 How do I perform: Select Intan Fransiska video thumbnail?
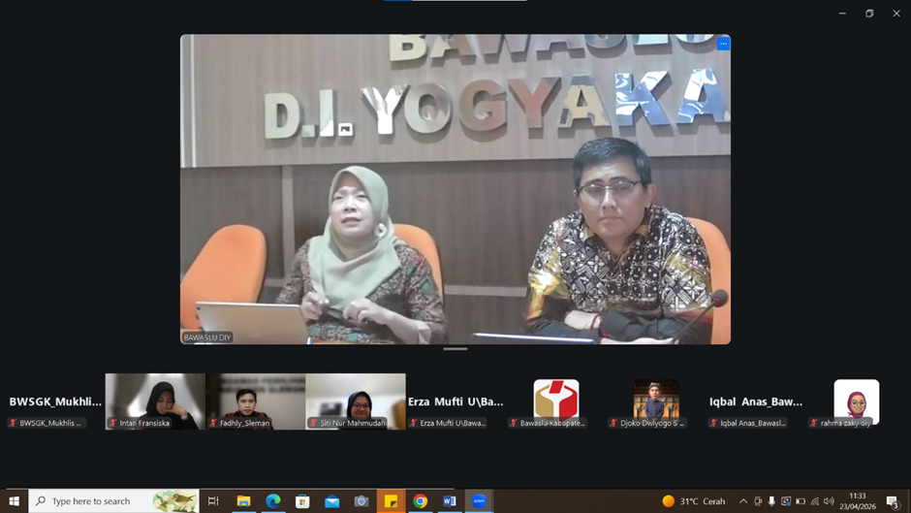[x=155, y=401]
